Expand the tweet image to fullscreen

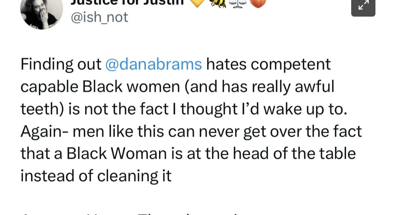pyautogui.click(x=363, y=5)
